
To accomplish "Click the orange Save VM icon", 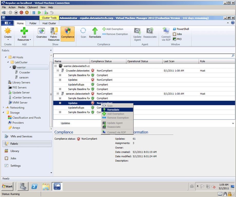I will click(27, 13).
